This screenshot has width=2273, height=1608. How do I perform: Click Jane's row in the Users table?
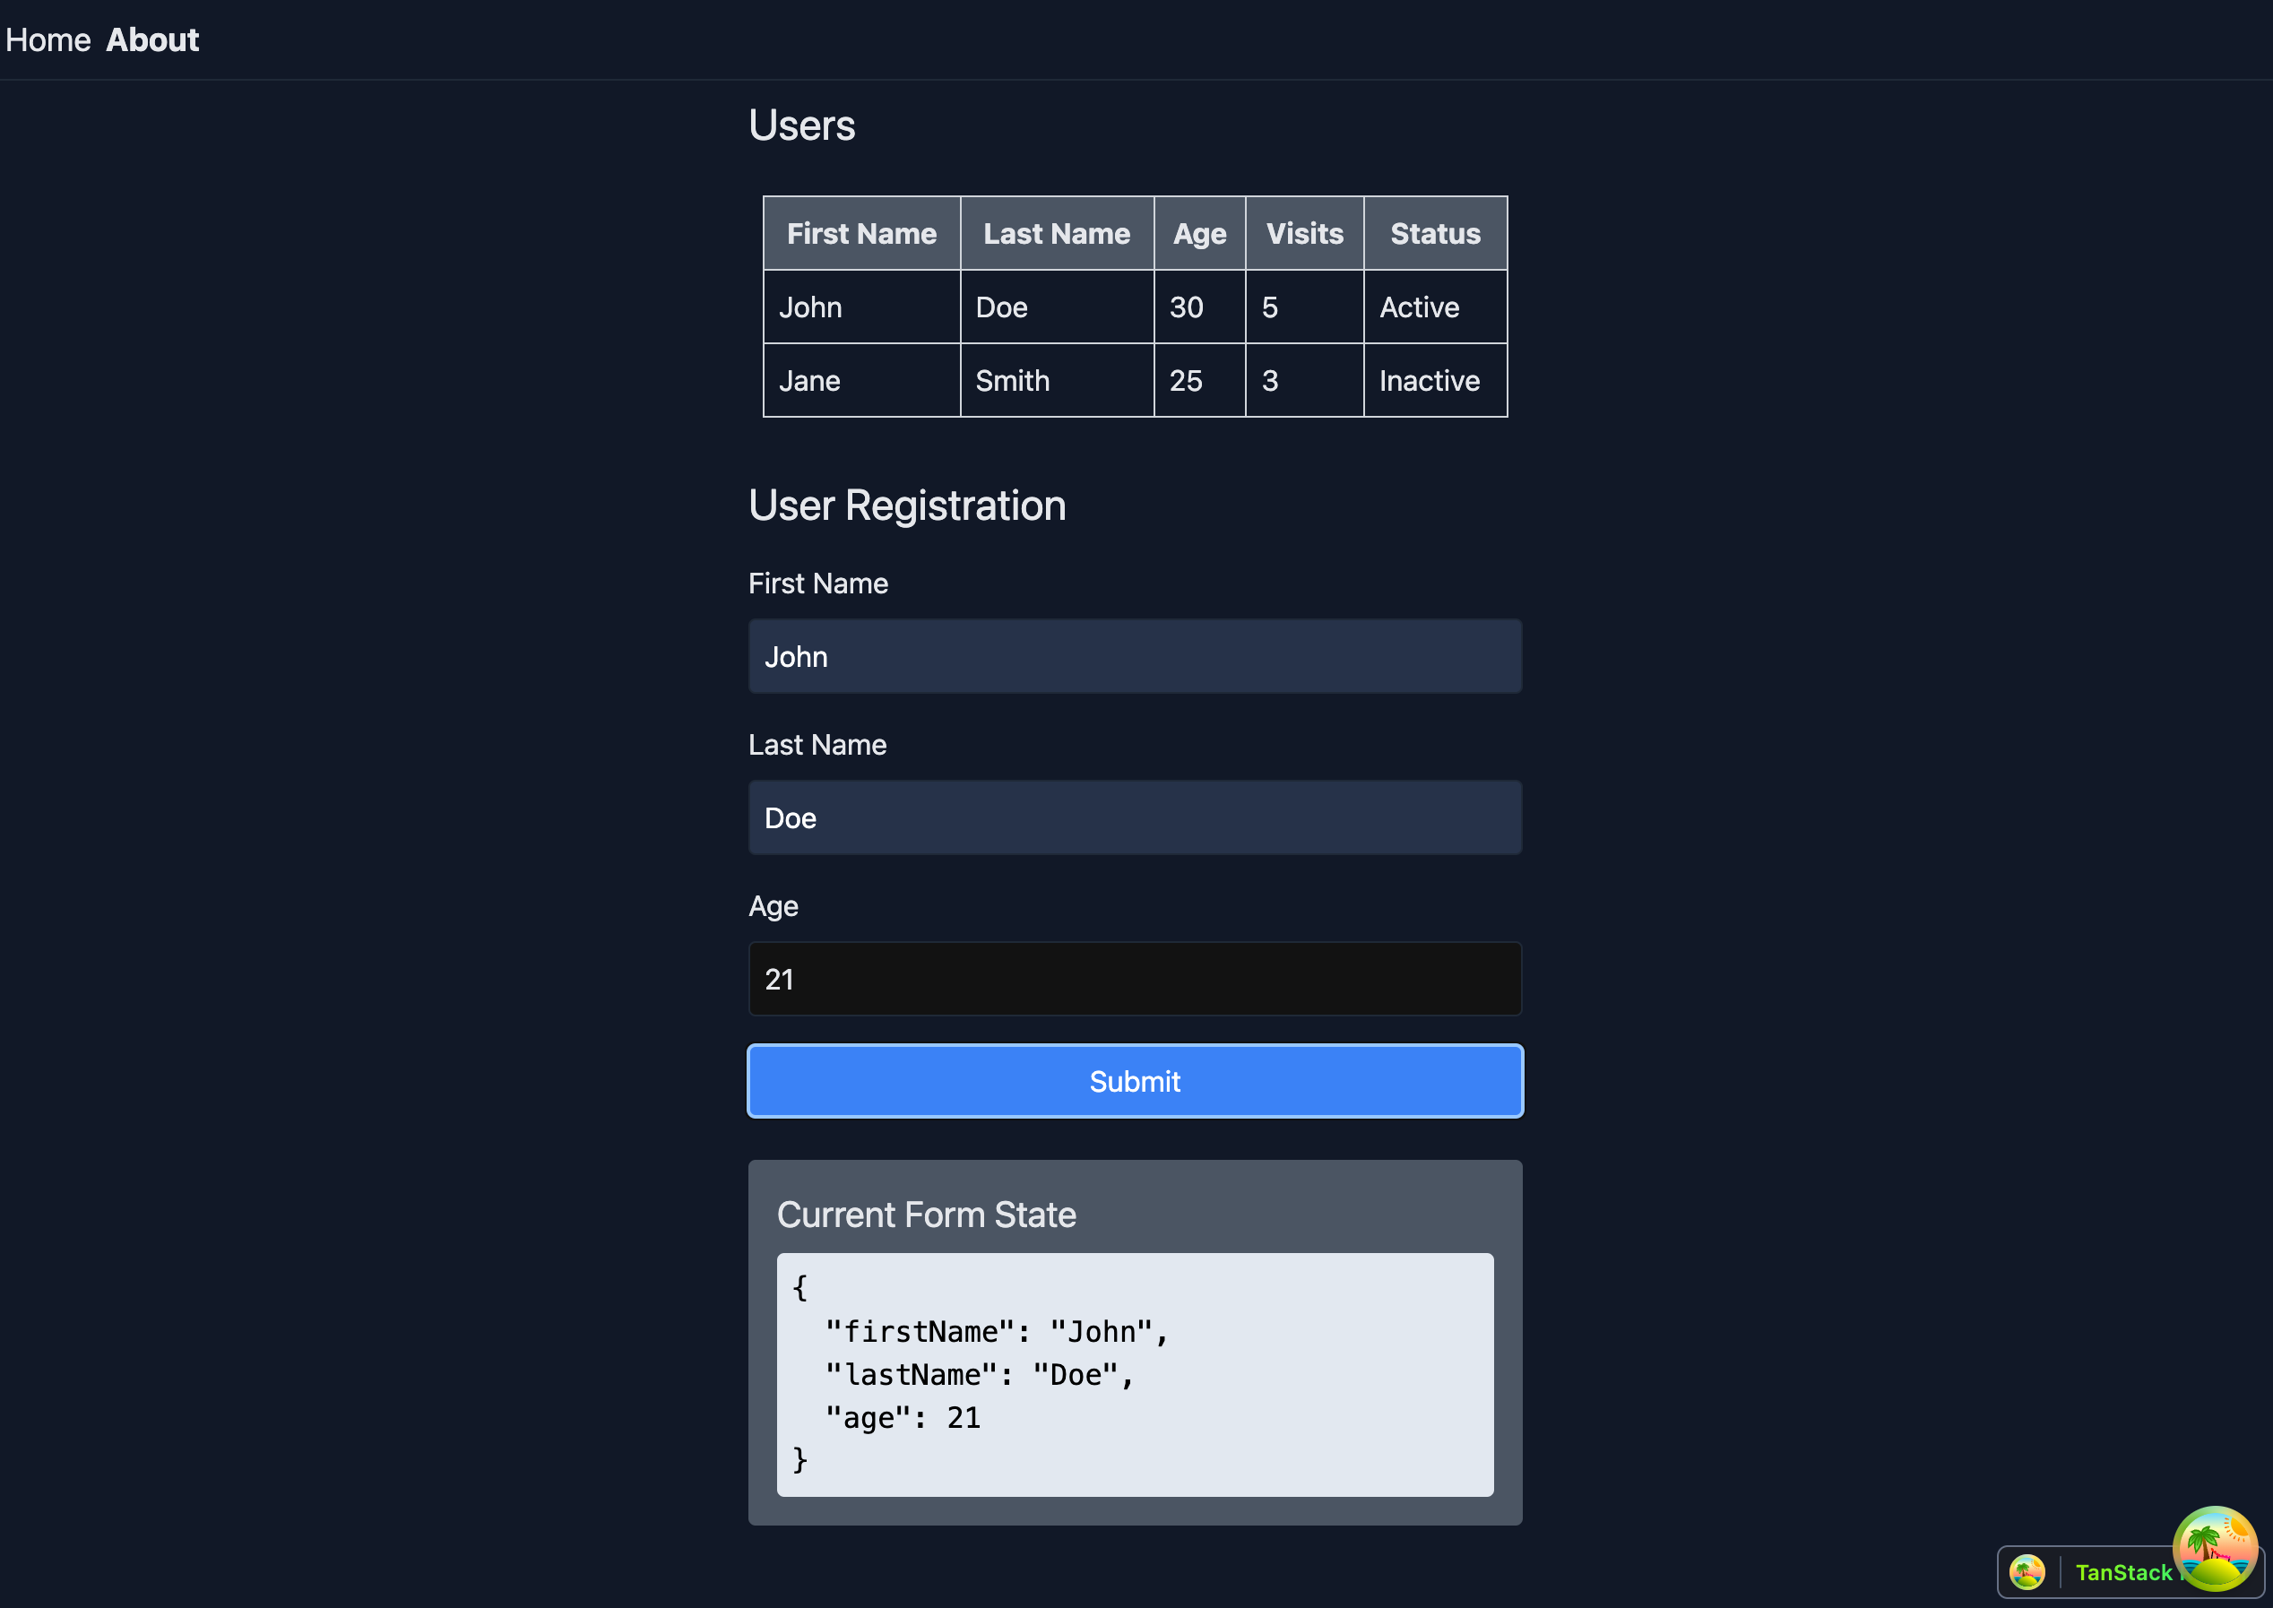1057,380
